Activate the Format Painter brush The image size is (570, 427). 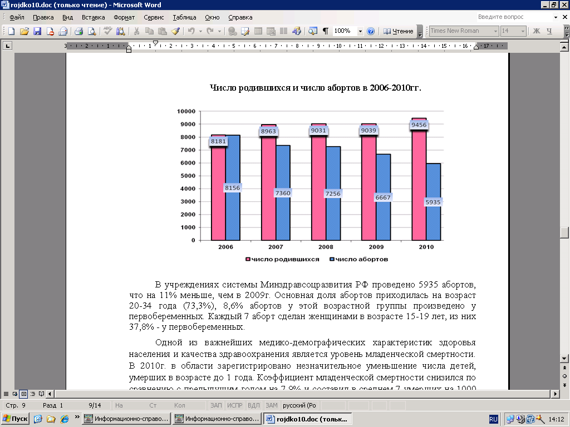pos(175,31)
